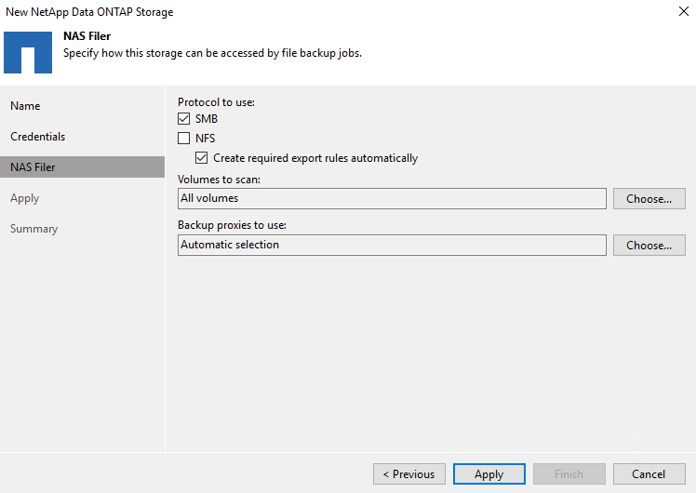
Task: Click Choose next to Volumes to scan
Action: click(x=649, y=199)
